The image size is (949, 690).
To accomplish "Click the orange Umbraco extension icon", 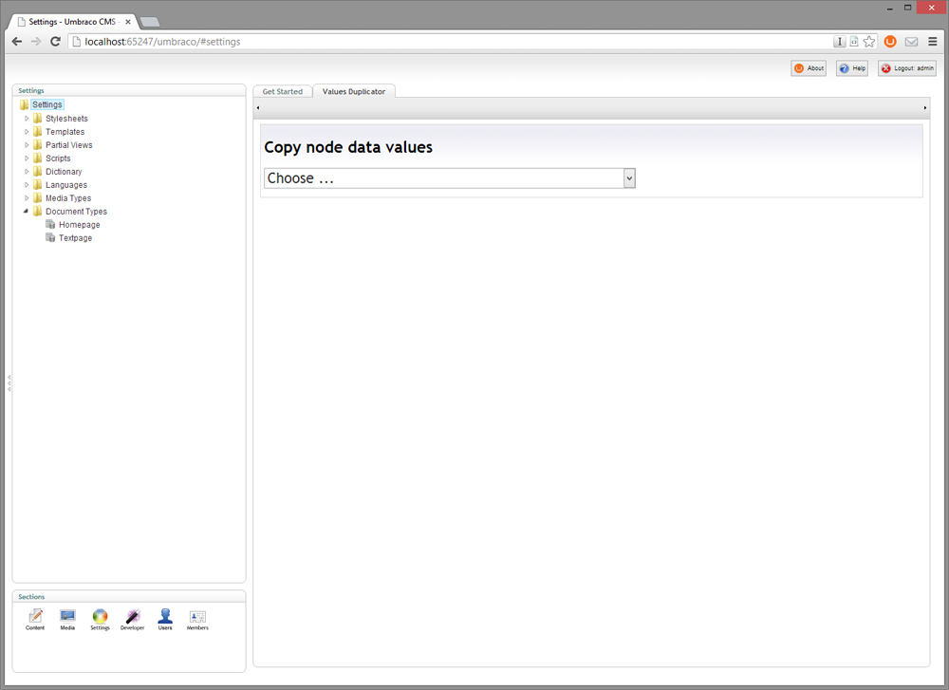I will 890,42.
